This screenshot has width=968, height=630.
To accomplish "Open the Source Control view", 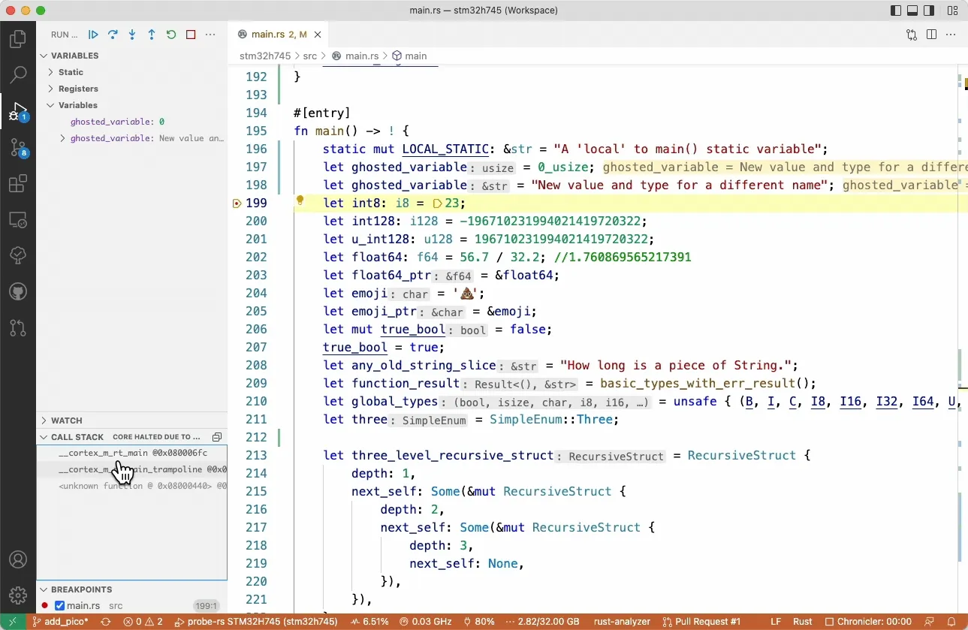I will click(18, 148).
